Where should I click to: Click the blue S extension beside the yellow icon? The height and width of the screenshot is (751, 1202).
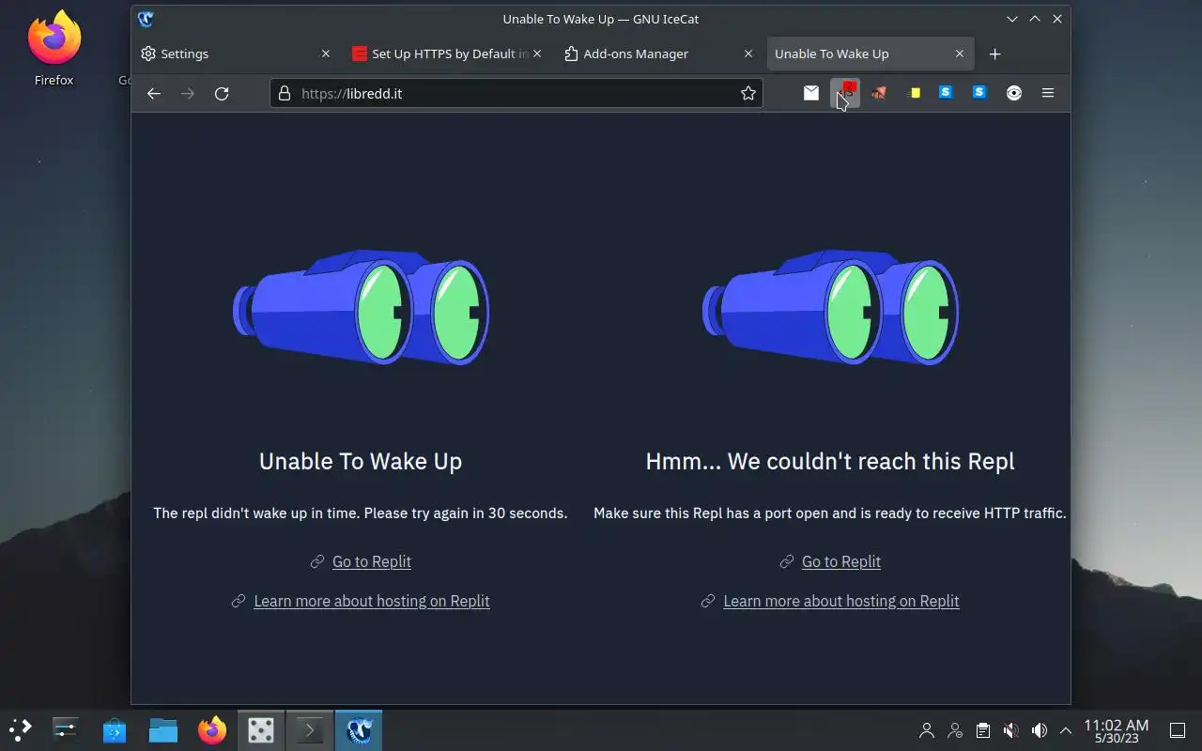(x=947, y=93)
